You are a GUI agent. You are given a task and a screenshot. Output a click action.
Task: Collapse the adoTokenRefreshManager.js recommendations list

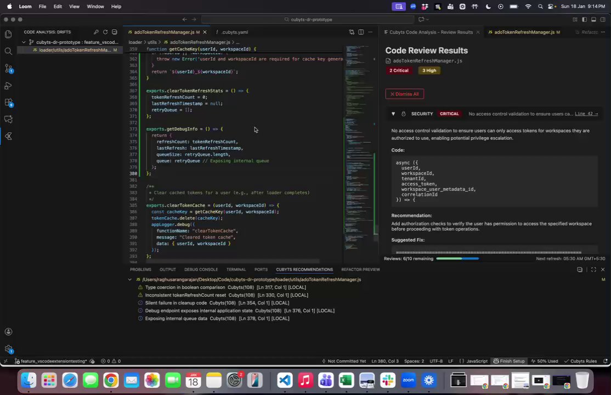[130, 280]
